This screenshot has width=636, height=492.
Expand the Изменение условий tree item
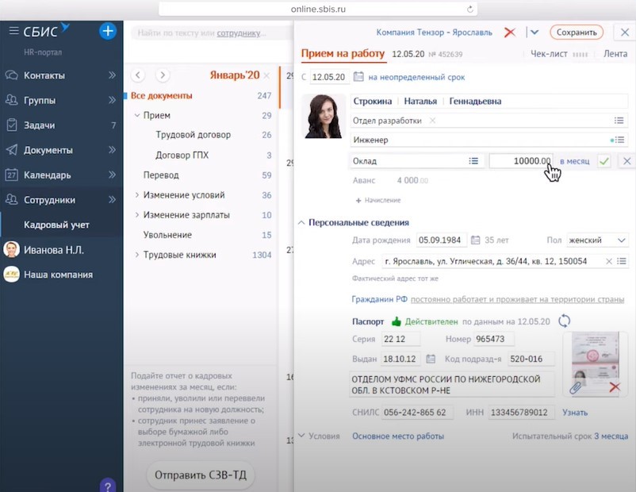click(136, 195)
